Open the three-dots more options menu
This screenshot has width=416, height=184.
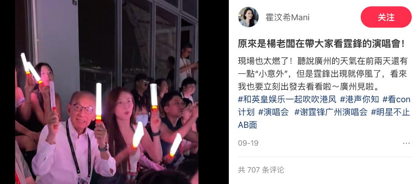point(406,143)
